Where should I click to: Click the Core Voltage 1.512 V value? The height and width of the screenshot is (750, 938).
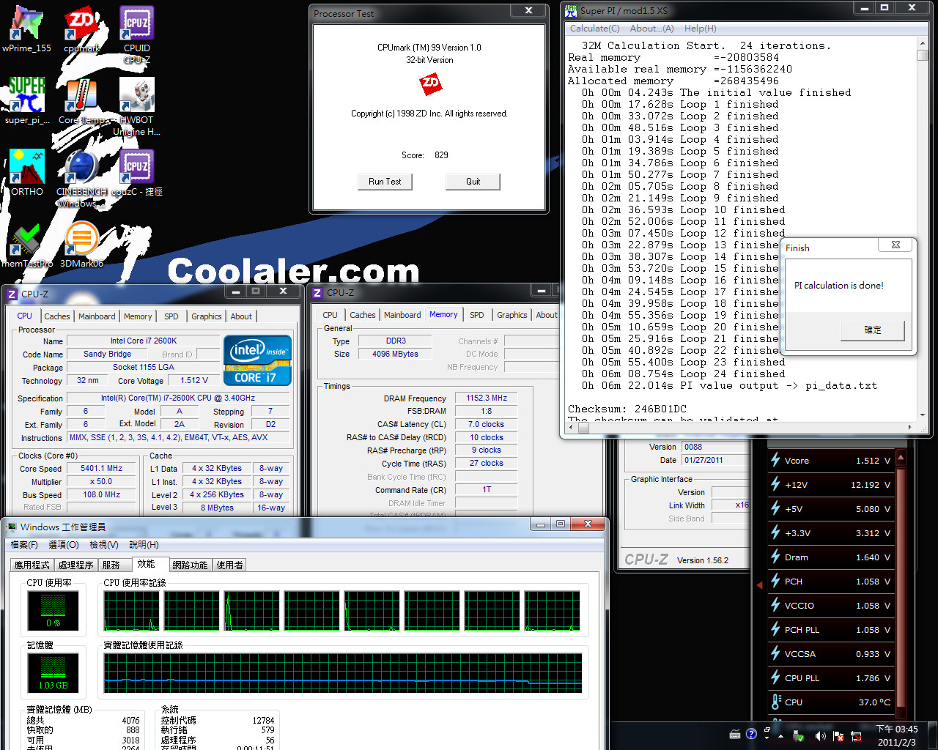194,380
